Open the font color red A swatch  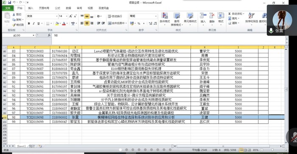tap(64, 23)
